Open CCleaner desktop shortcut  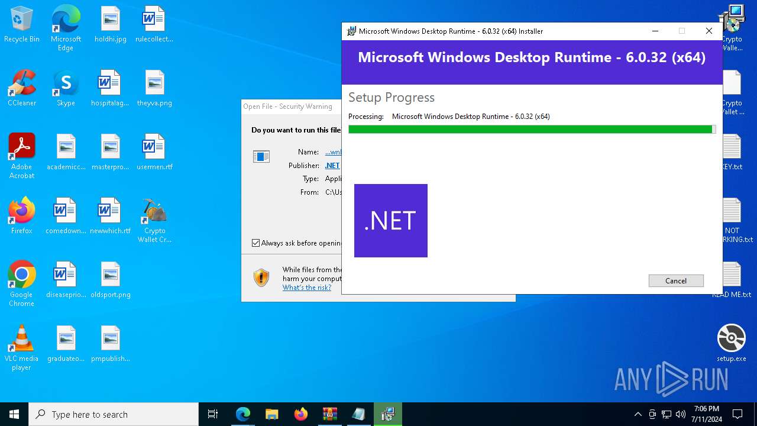tap(22, 89)
